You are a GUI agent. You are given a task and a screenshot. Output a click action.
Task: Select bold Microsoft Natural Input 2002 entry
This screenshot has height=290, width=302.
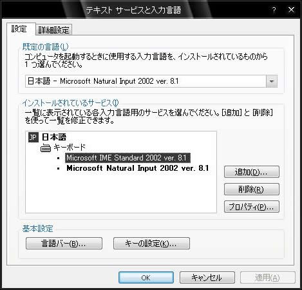coord(138,168)
